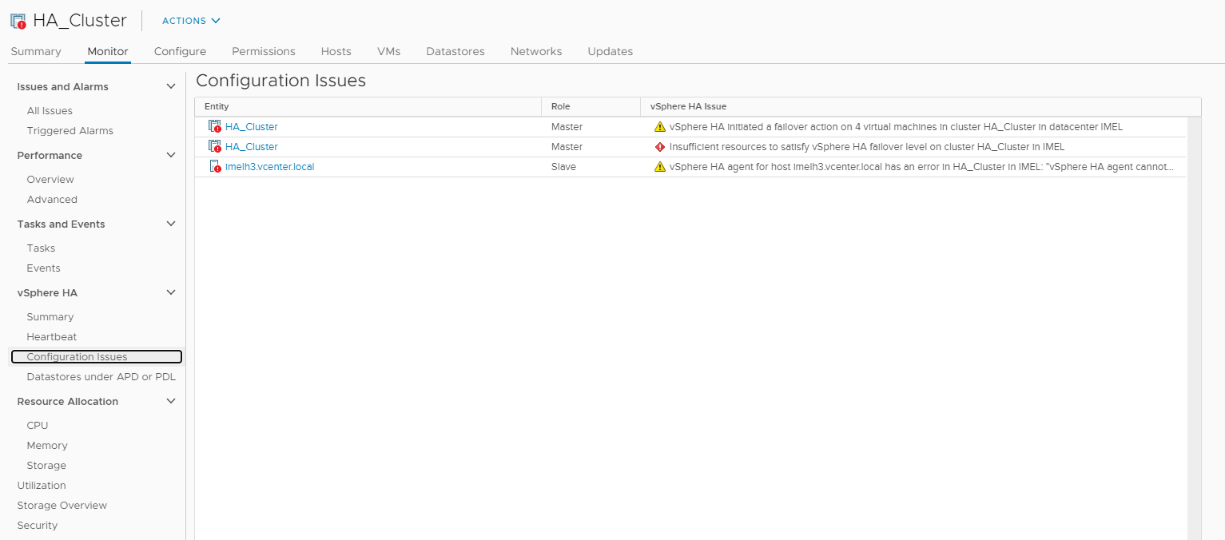Open Datastores under APD or PDL
The width and height of the screenshot is (1225, 540).
click(101, 377)
